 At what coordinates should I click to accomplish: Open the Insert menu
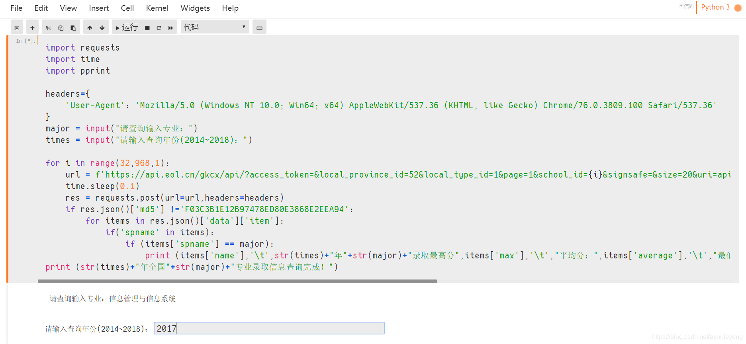coord(99,8)
